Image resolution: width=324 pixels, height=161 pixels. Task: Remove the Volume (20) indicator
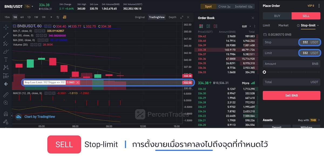pos(39,44)
